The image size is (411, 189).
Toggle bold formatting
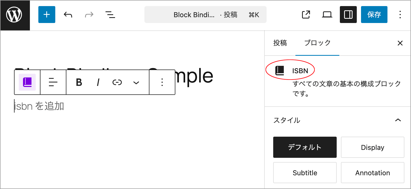pyautogui.click(x=79, y=82)
